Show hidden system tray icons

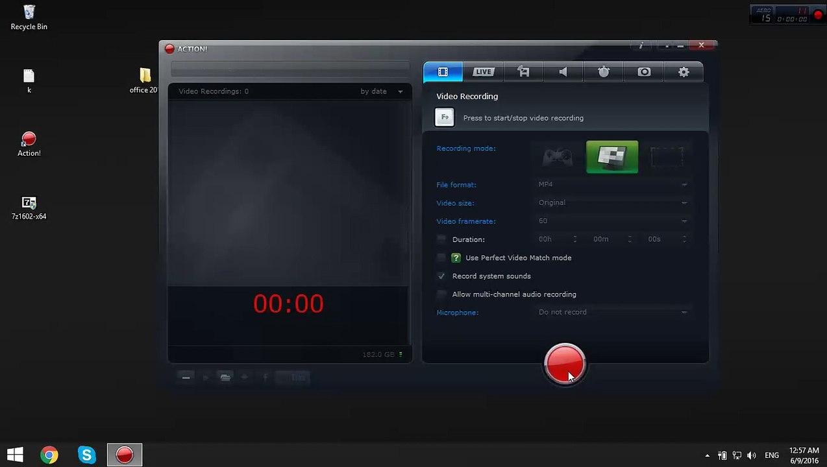(x=708, y=455)
